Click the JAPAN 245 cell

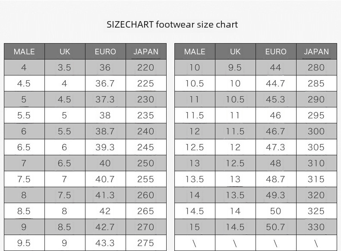145,147
